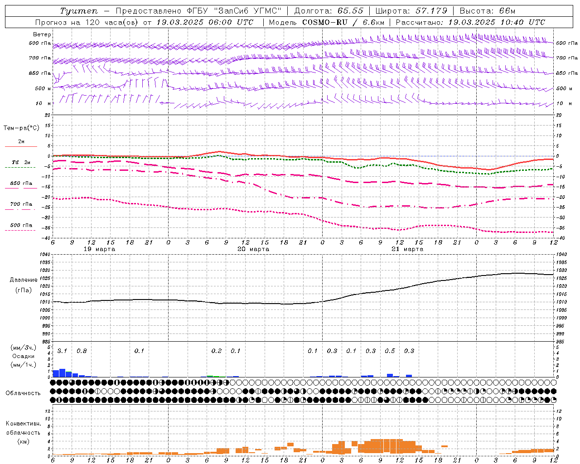Click the "19 марта" date label
This screenshot has width=580, height=464.
[x=100, y=249]
